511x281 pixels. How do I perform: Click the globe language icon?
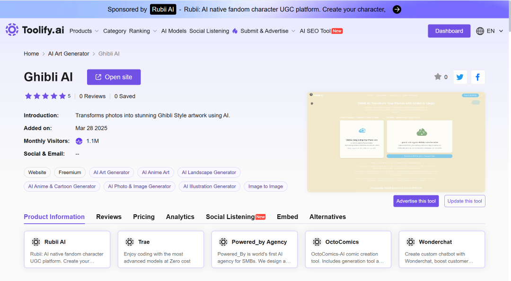pos(480,31)
